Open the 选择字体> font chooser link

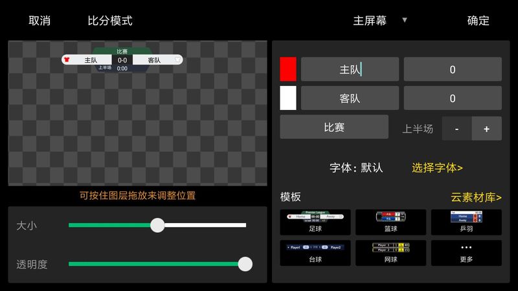[x=437, y=167]
